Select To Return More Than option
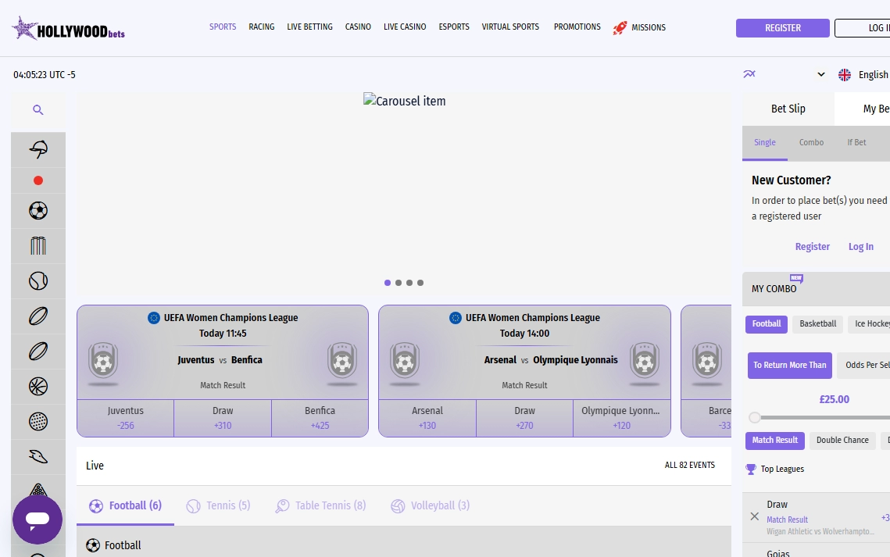The image size is (890, 557). click(x=789, y=366)
